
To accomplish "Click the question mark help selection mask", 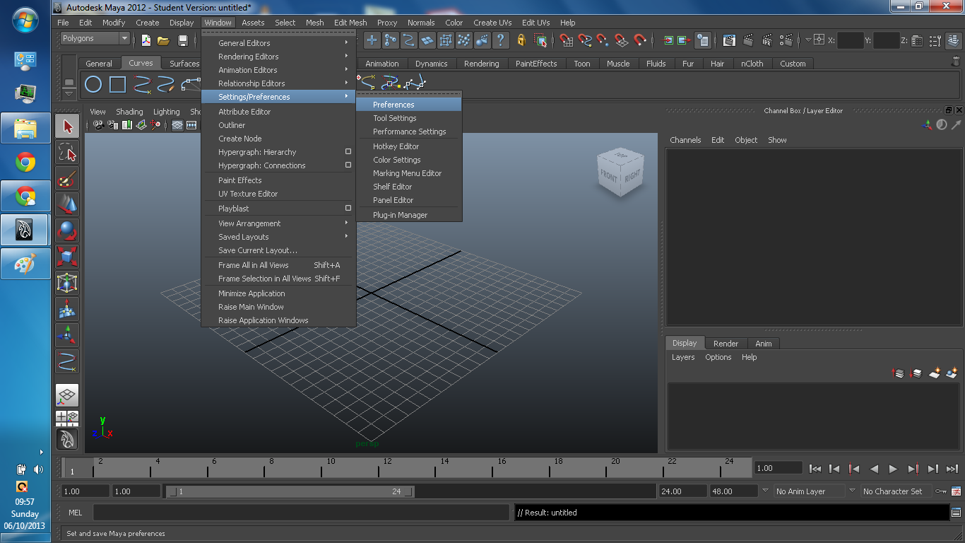I will pyautogui.click(x=500, y=40).
